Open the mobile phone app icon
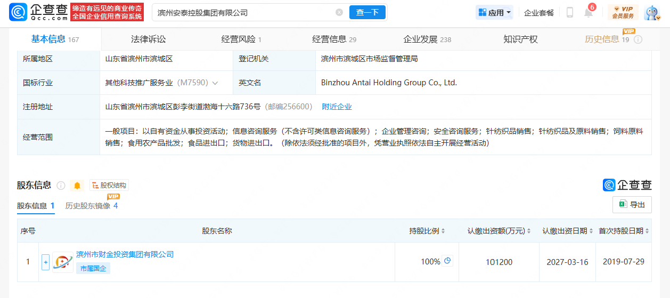 point(569,13)
